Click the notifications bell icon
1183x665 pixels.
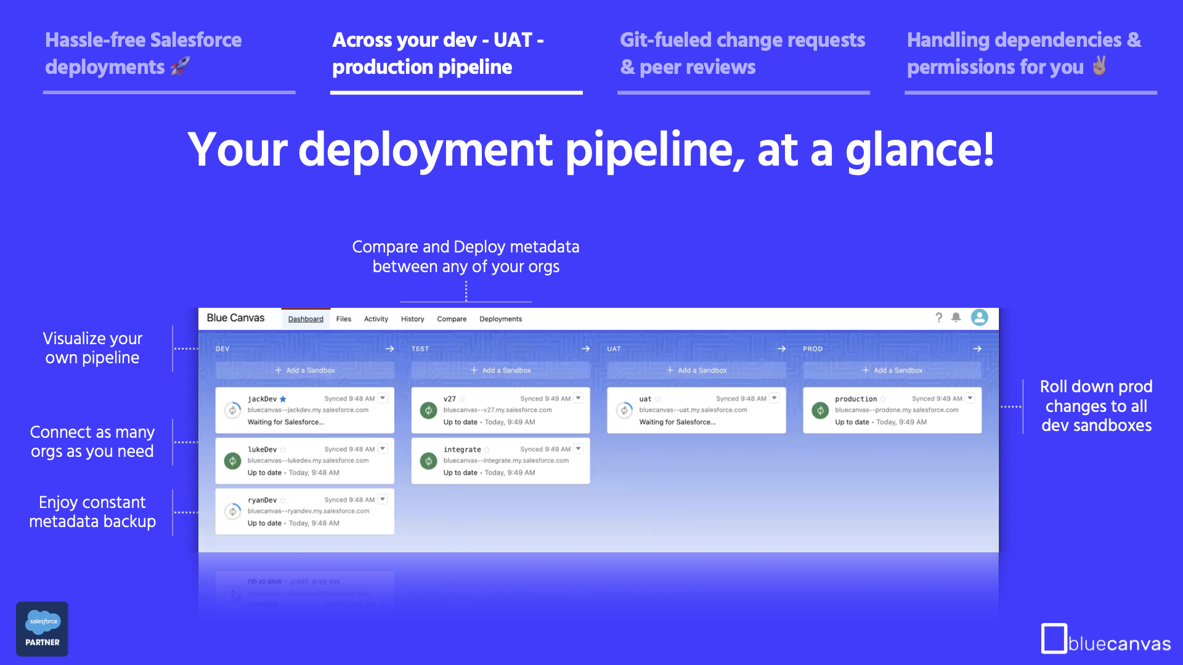point(956,318)
